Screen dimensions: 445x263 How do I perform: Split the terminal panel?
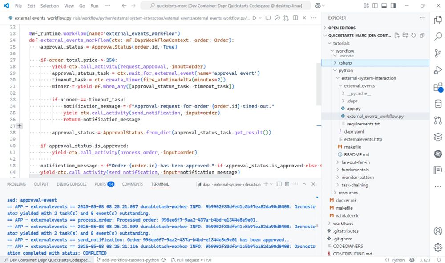pos(279,184)
